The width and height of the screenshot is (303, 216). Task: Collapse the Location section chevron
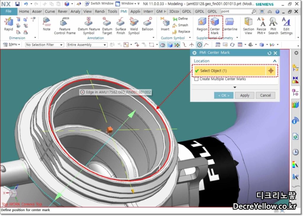coord(275,61)
